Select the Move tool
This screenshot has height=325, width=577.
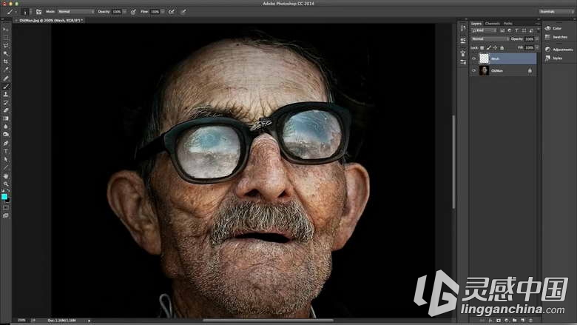(5, 30)
